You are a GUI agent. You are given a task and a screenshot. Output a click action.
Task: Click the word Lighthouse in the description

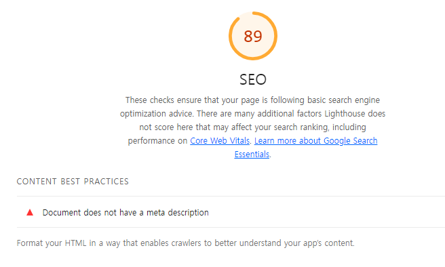(345, 114)
